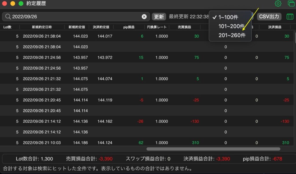Screen dimensions: 296x174
Task: Click pip損益合計 -678 summary
Action: [x=262, y=159]
